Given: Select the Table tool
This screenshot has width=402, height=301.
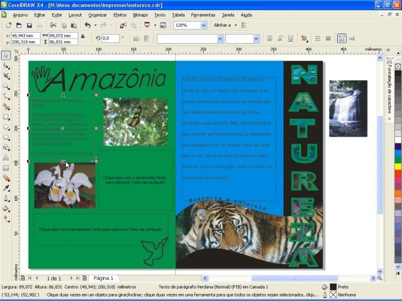Looking at the screenshot, I should [x=6, y=168].
